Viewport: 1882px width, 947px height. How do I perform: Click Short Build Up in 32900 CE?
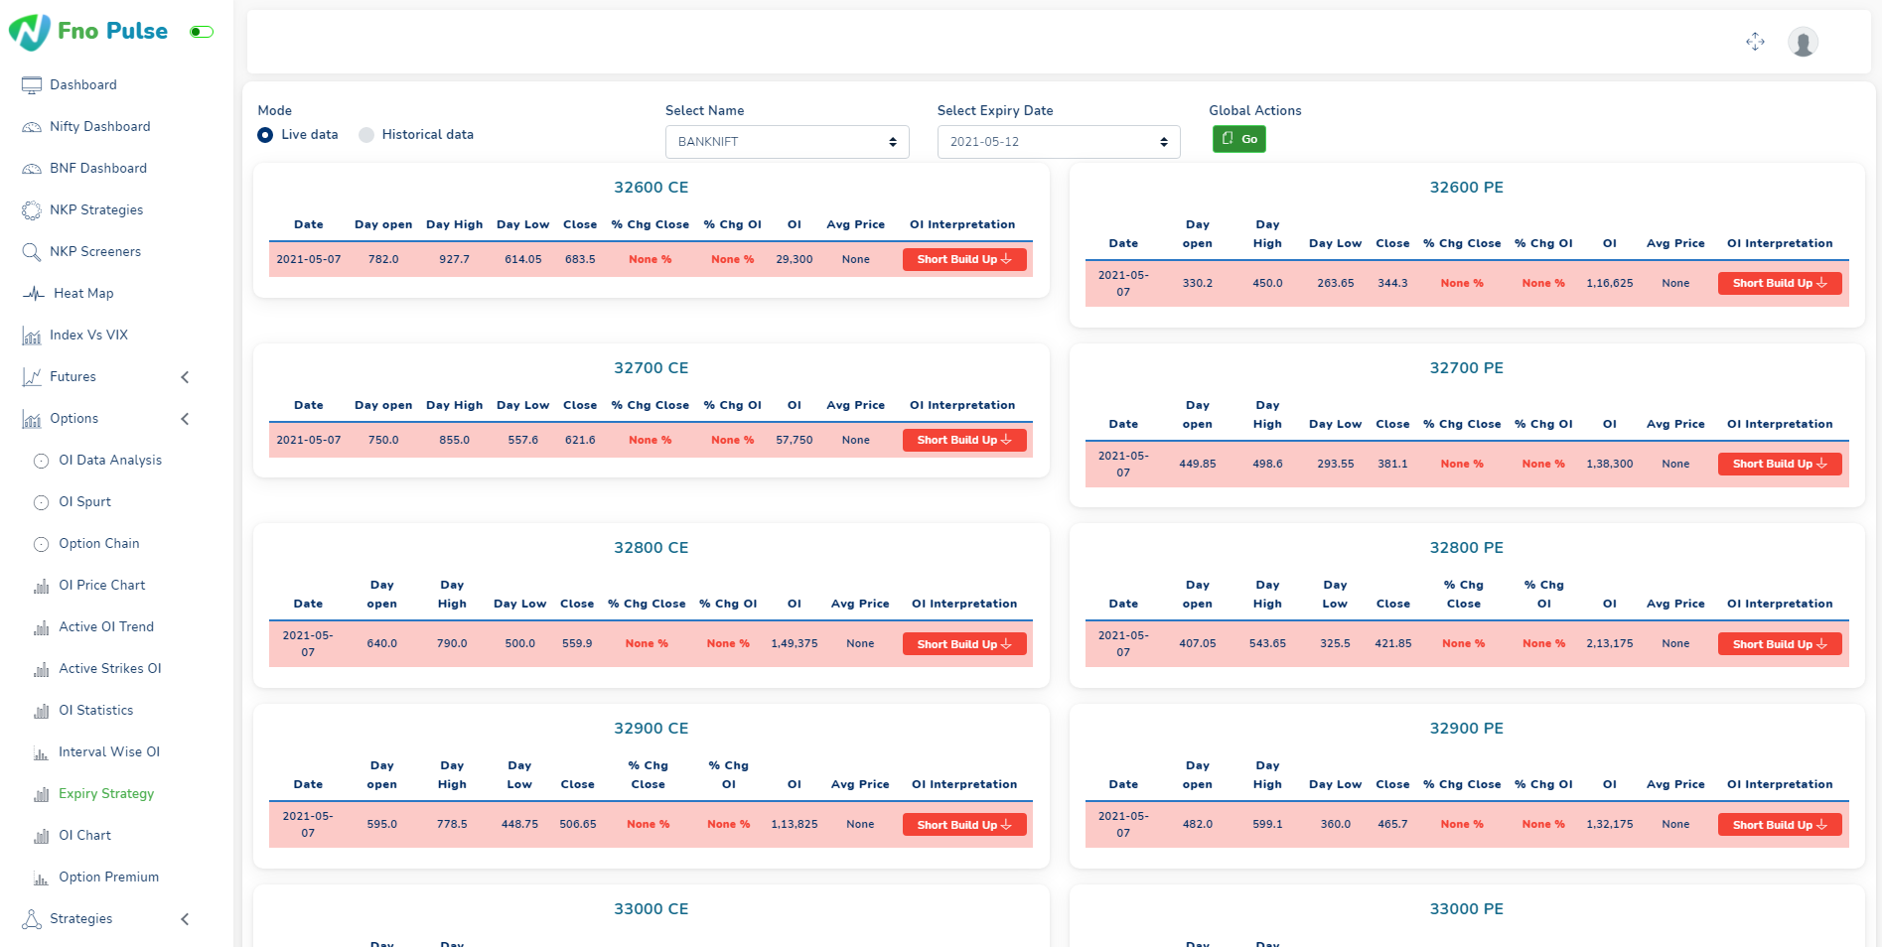point(963,825)
